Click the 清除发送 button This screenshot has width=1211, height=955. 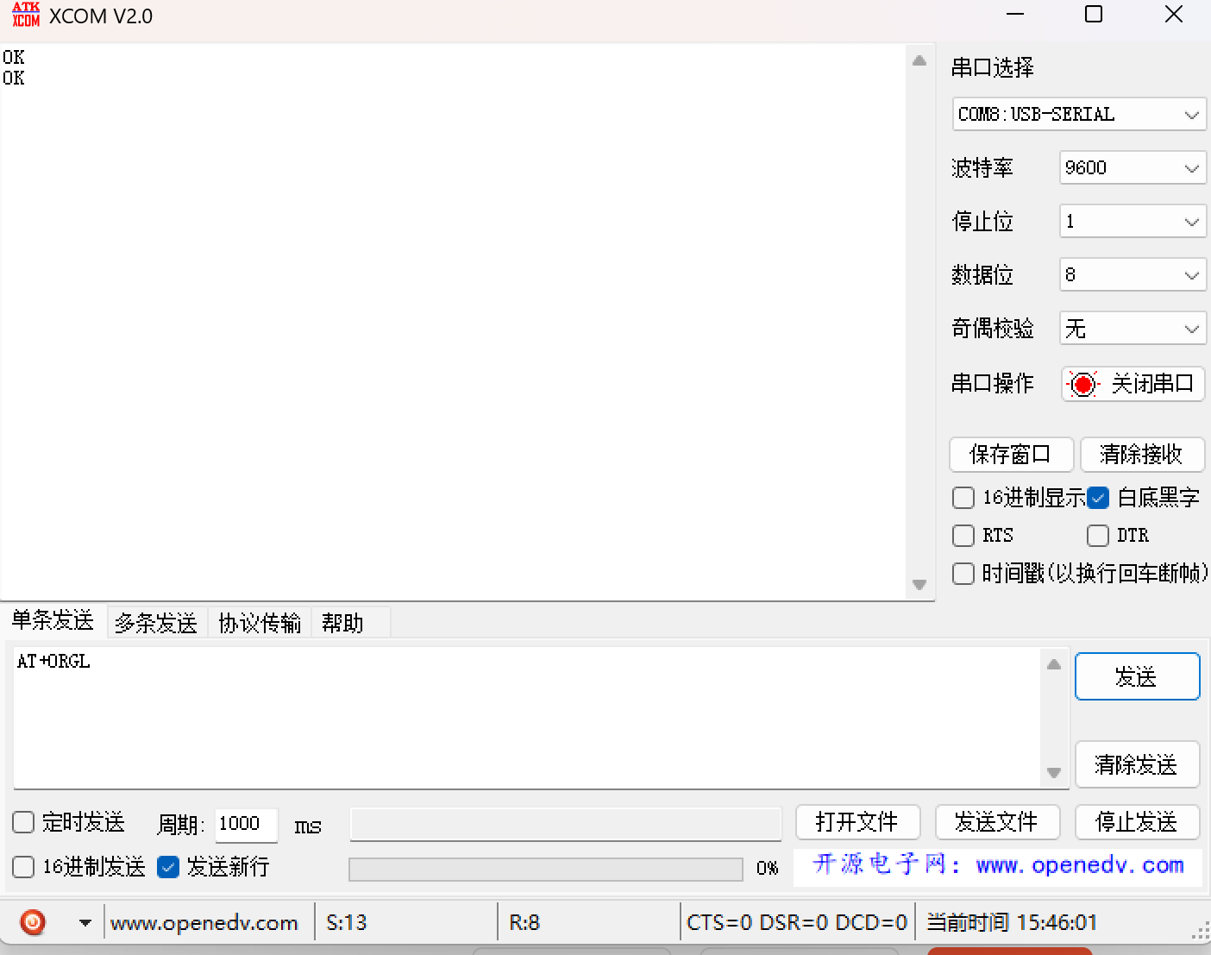pos(1137,764)
